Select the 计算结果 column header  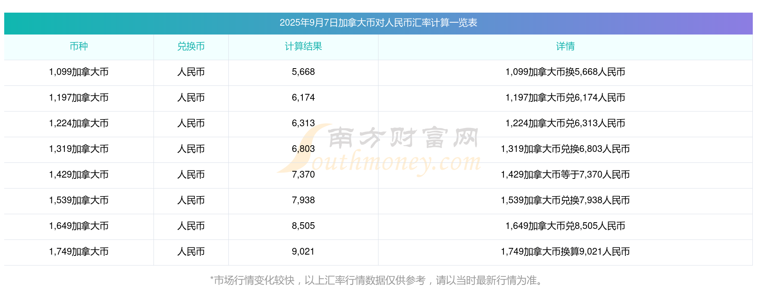[x=303, y=46]
